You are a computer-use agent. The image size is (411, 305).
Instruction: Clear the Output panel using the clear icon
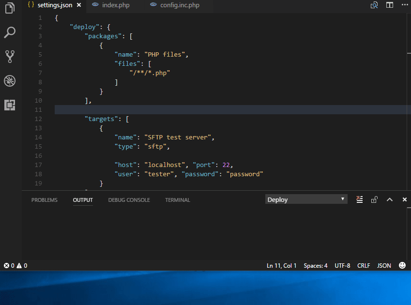[x=360, y=199]
